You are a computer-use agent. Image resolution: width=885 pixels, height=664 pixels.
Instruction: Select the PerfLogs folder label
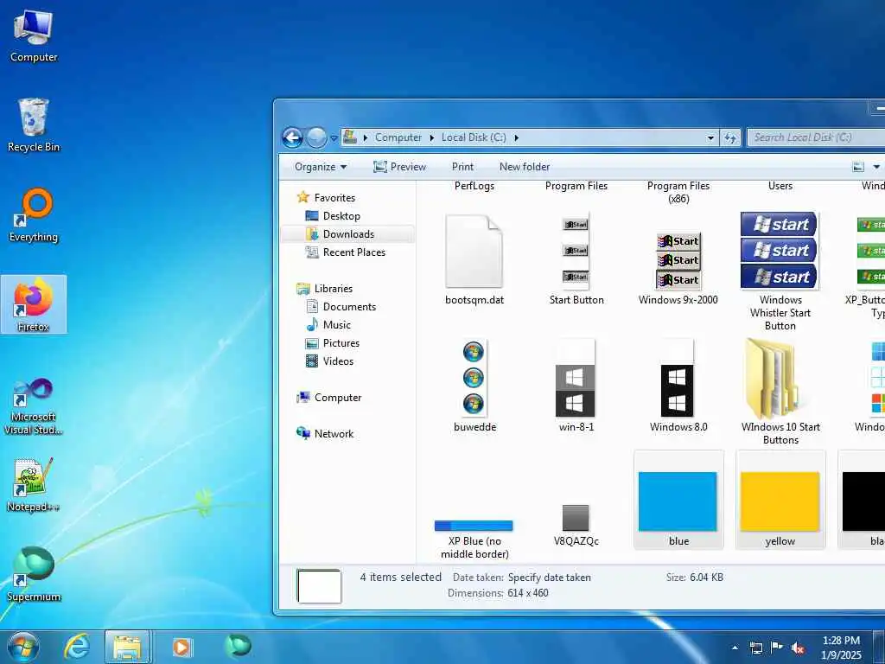474,186
